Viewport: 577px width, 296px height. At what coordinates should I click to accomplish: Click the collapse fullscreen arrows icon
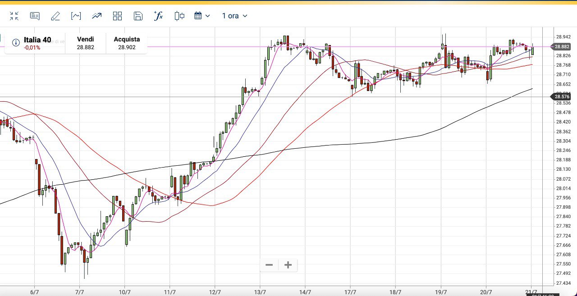(x=14, y=16)
